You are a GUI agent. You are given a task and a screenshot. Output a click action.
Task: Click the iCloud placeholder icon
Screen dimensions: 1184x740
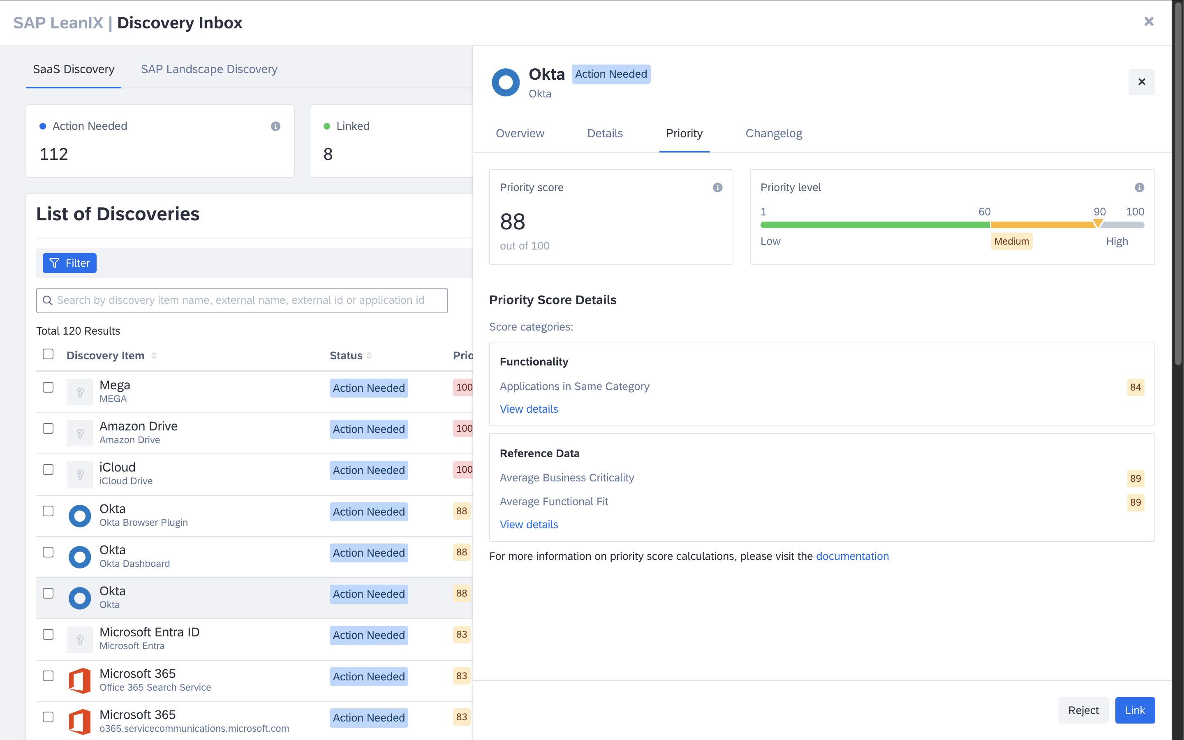(x=80, y=474)
